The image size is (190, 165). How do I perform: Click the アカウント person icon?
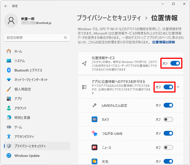click(9, 108)
